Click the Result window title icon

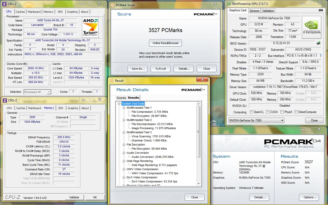[111, 80]
